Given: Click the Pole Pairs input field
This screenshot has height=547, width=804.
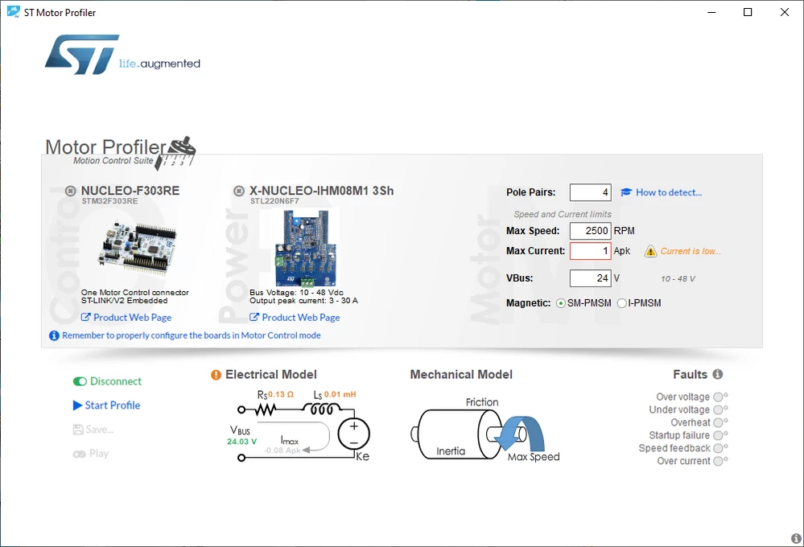Looking at the screenshot, I should [x=590, y=192].
